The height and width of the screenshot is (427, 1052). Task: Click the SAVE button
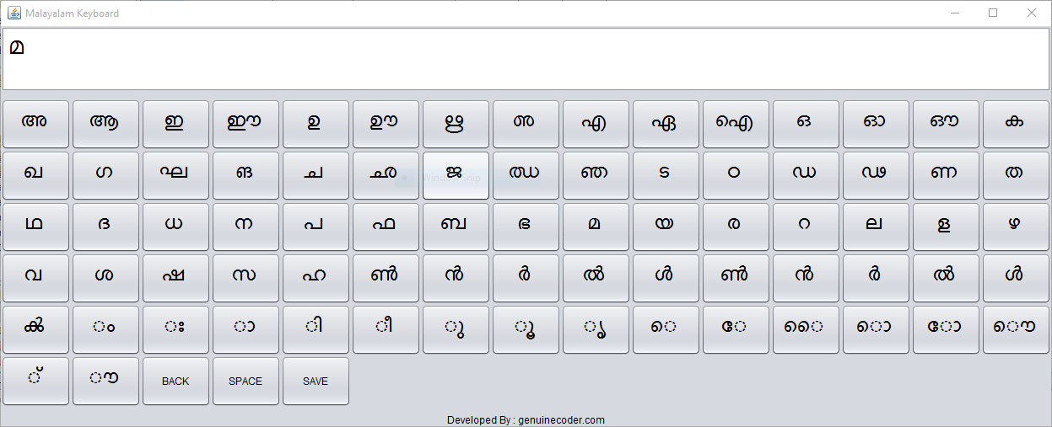click(316, 381)
